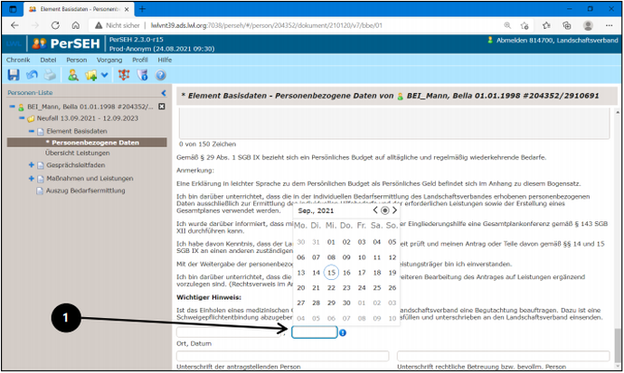Open Auszug Bedarfsermittlung document

pyautogui.click(x=85, y=191)
